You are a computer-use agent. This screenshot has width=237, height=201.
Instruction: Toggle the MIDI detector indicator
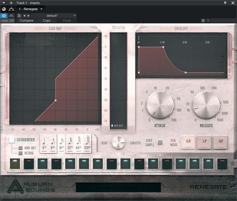117,126
